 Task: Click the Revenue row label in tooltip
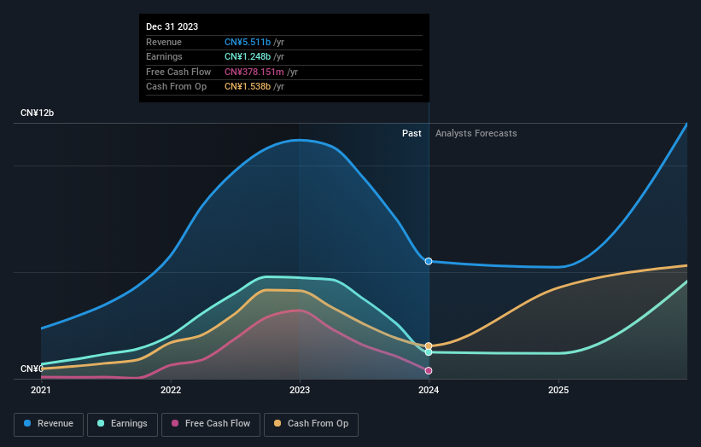pos(164,42)
